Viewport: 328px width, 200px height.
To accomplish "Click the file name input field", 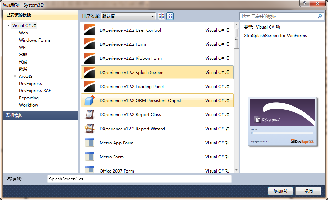I will pos(139,179).
